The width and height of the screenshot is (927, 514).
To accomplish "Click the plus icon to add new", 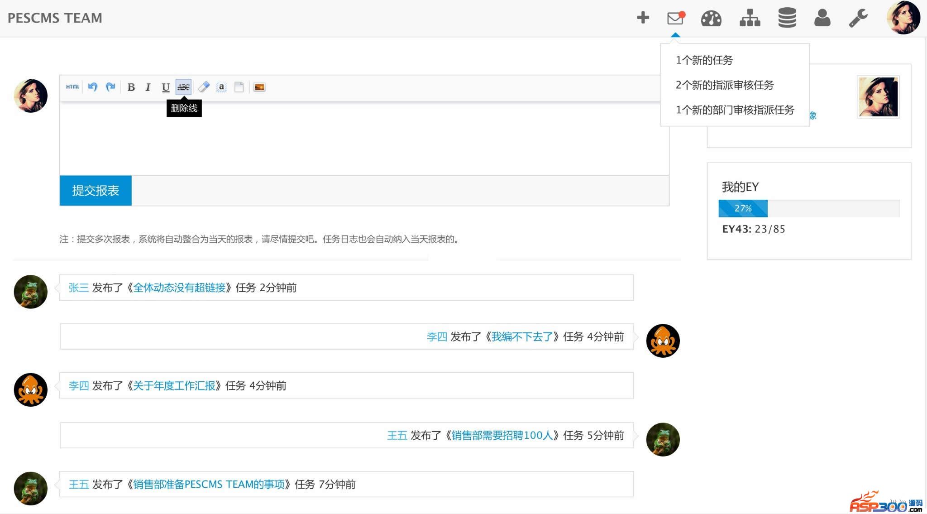I will [x=643, y=18].
